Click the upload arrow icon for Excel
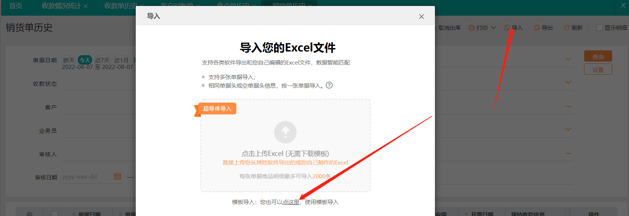Image resolution: width=629 pixels, height=216 pixels. (285, 132)
